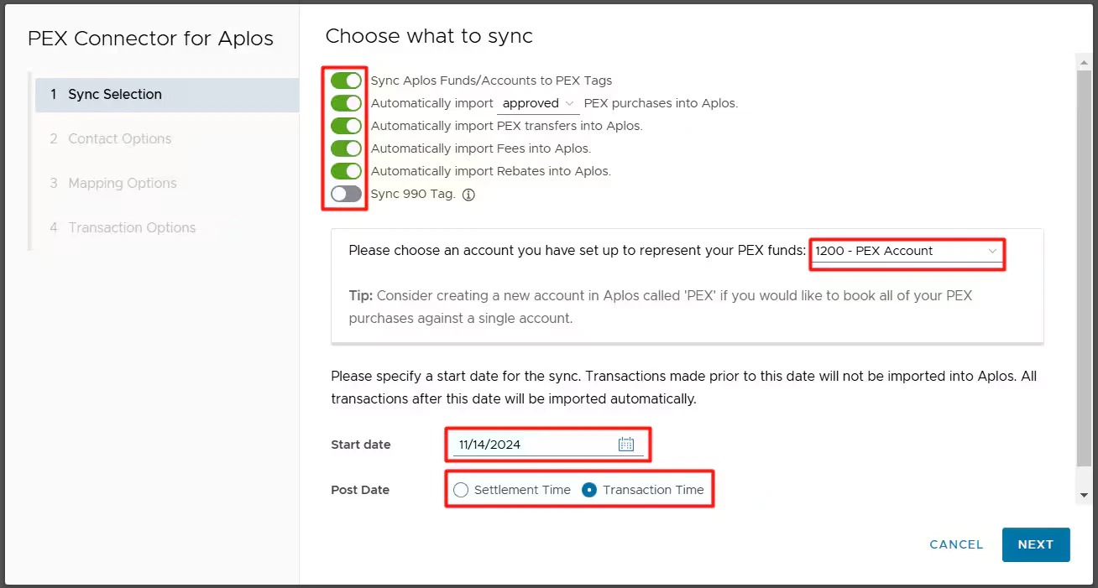The image size is (1098, 588).
Task: Toggle Sync Aplos Funds/Accounts to PEX Tags
Action: pos(346,81)
